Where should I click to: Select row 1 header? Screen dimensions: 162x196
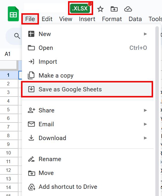pyautogui.click(x=8, y=75)
